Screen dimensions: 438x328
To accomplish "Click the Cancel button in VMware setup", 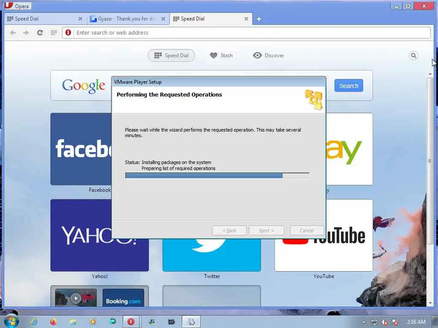I will (x=307, y=231).
